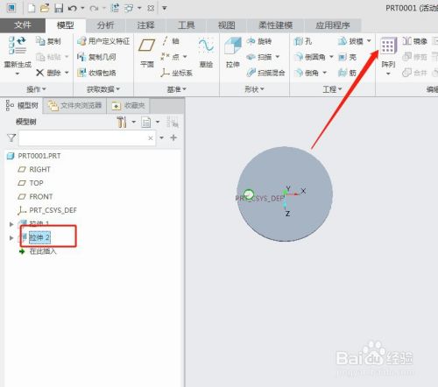The image size is (438, 387).
Task: Select the FRONT datum plane in tree
Action: [35, 197]
